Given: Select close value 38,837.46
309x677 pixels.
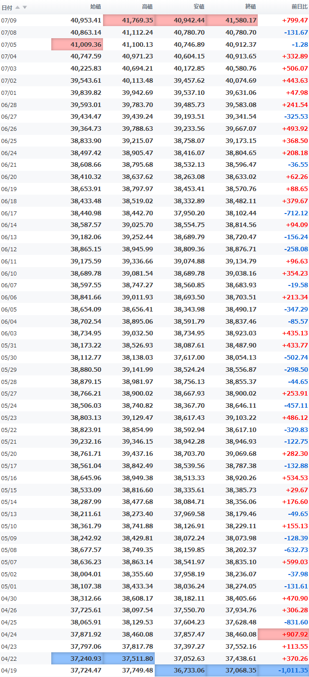Looking at the screenshot, I should point(241,321).
